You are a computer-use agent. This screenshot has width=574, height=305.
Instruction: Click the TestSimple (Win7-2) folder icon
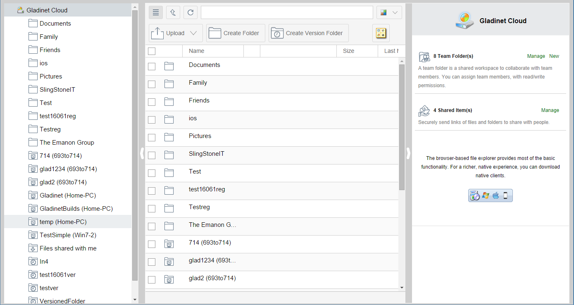(33, 235)
